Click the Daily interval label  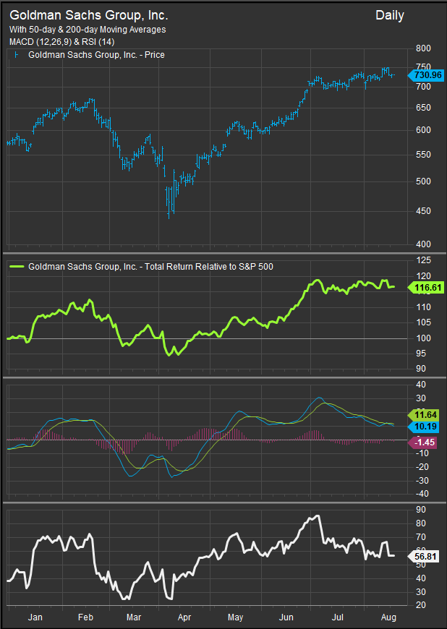tap(390, 15)
